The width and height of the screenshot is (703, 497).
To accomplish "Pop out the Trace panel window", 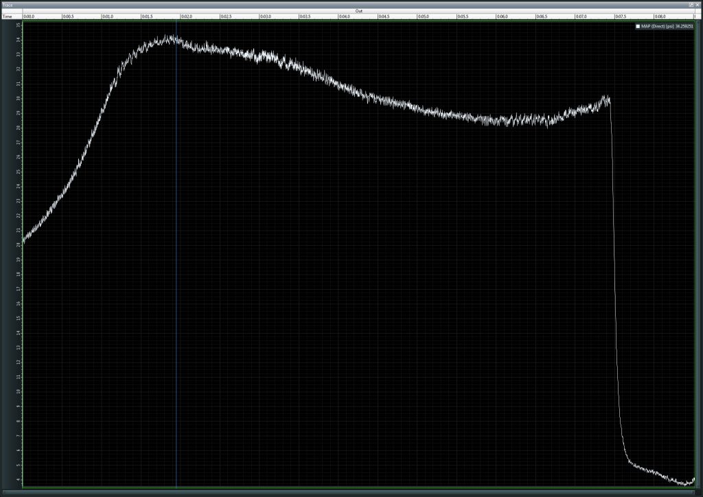I will [x=691, y=5].
